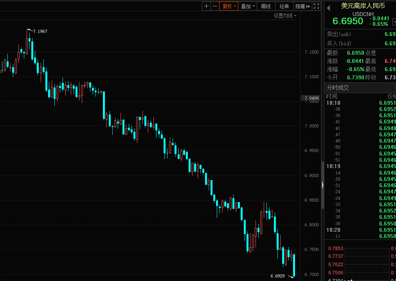This screenshot has height=281, width=396.
Task: Click the 6.7853 mini-chart axis value
Action: click(336, 249)
